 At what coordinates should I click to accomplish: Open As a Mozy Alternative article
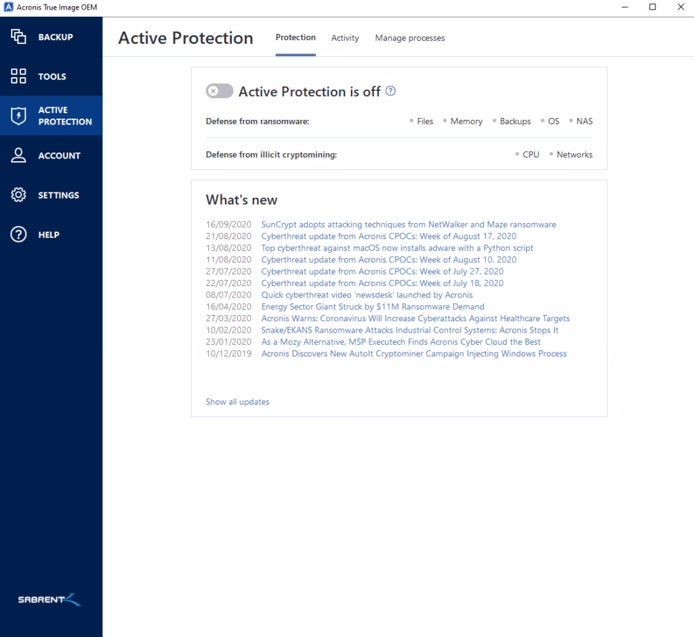[401, 342]
